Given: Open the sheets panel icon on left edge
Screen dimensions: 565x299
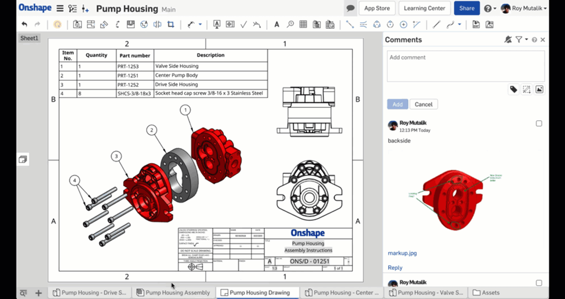Looking at the screenshot, I should tap(23, 159).
